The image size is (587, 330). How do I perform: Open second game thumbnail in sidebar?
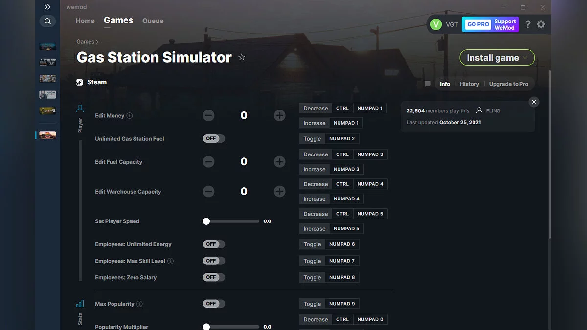tap(47, 63)
